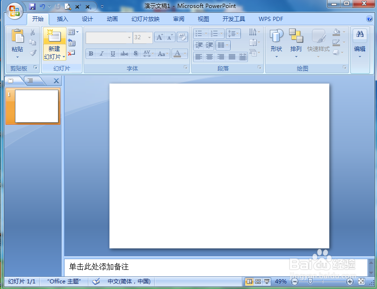Open font color dropdown arrow
This screenshot has width=377, height=289.
click(x=185, y=54)
